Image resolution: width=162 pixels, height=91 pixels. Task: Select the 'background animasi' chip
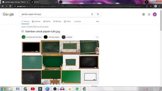(32, 37)
